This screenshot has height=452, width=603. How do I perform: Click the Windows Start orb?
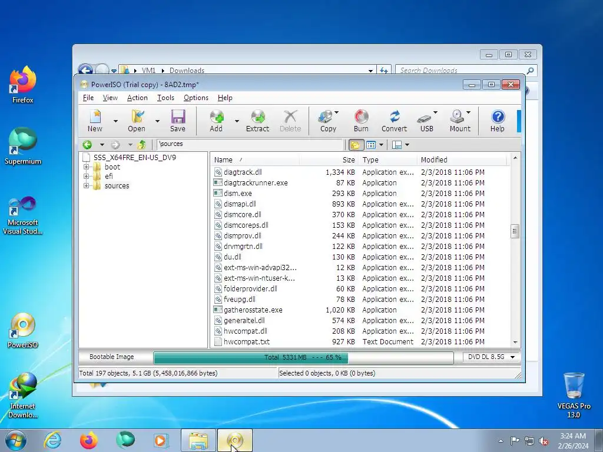16,440
